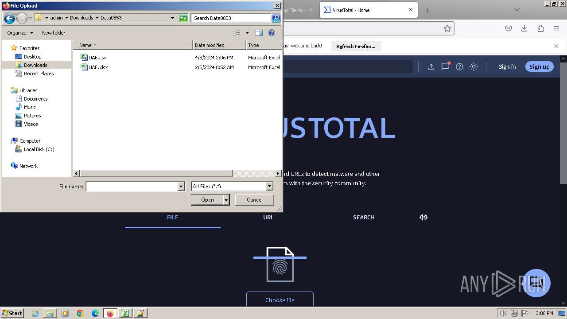This screenshot has height=319, width=567.
Task: Click the Choose file button
Action: pos(280,300)
